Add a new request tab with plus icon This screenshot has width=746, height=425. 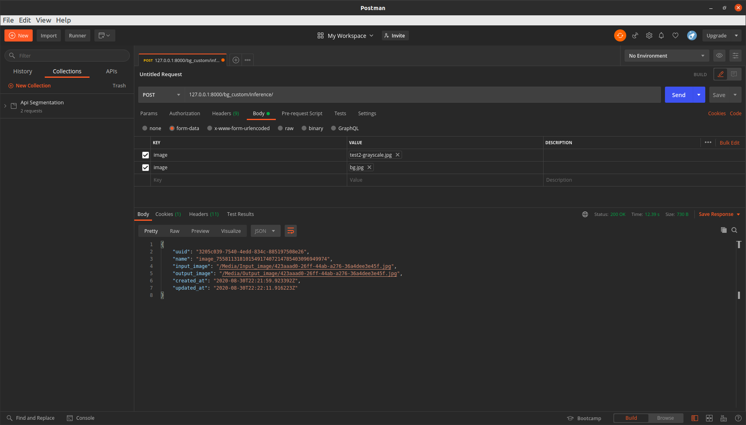(x=236, y=60)
